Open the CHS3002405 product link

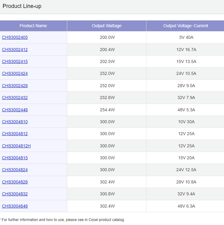point(15,38)
